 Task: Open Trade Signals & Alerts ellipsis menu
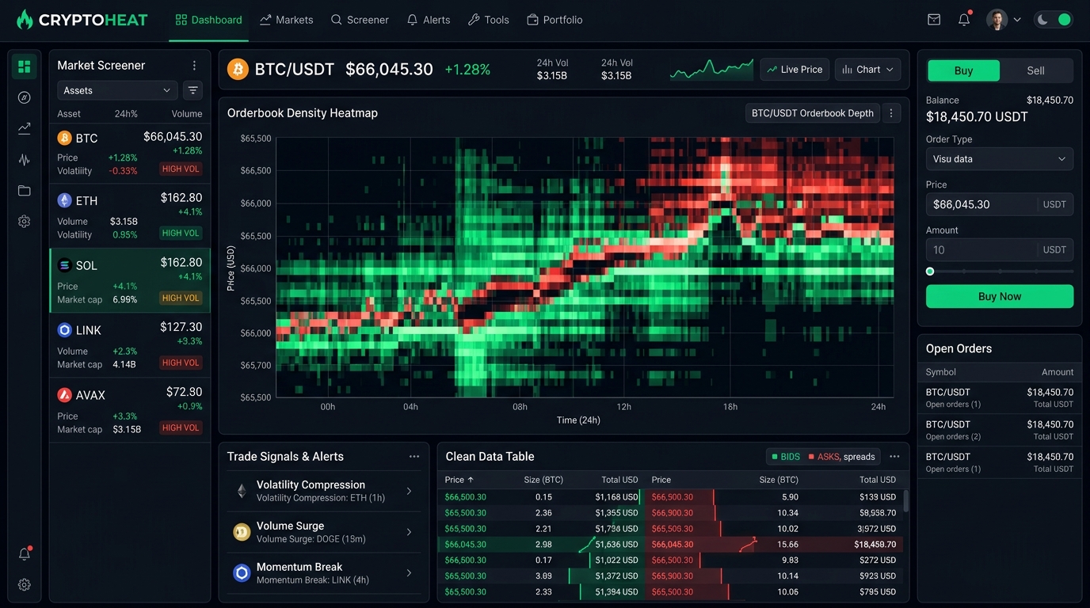(414, 457)
